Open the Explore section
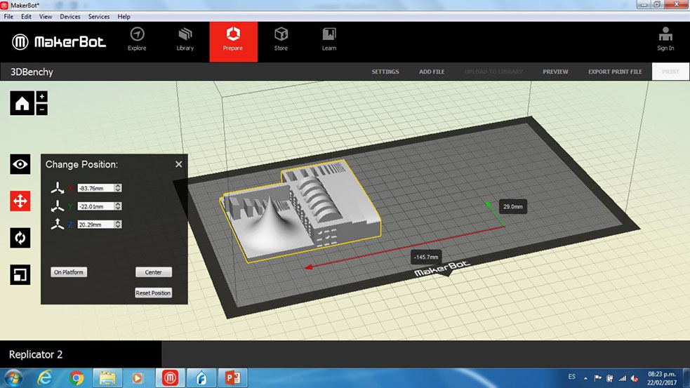The image size is (690, 388). (x=137, y=39)
